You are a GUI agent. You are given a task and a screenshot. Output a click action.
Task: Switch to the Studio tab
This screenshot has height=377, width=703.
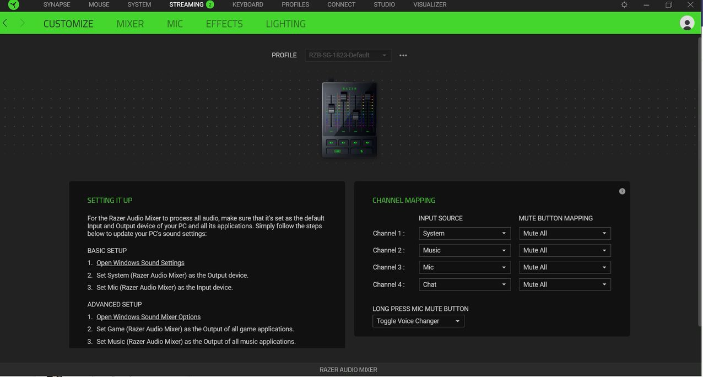point(384,4)
